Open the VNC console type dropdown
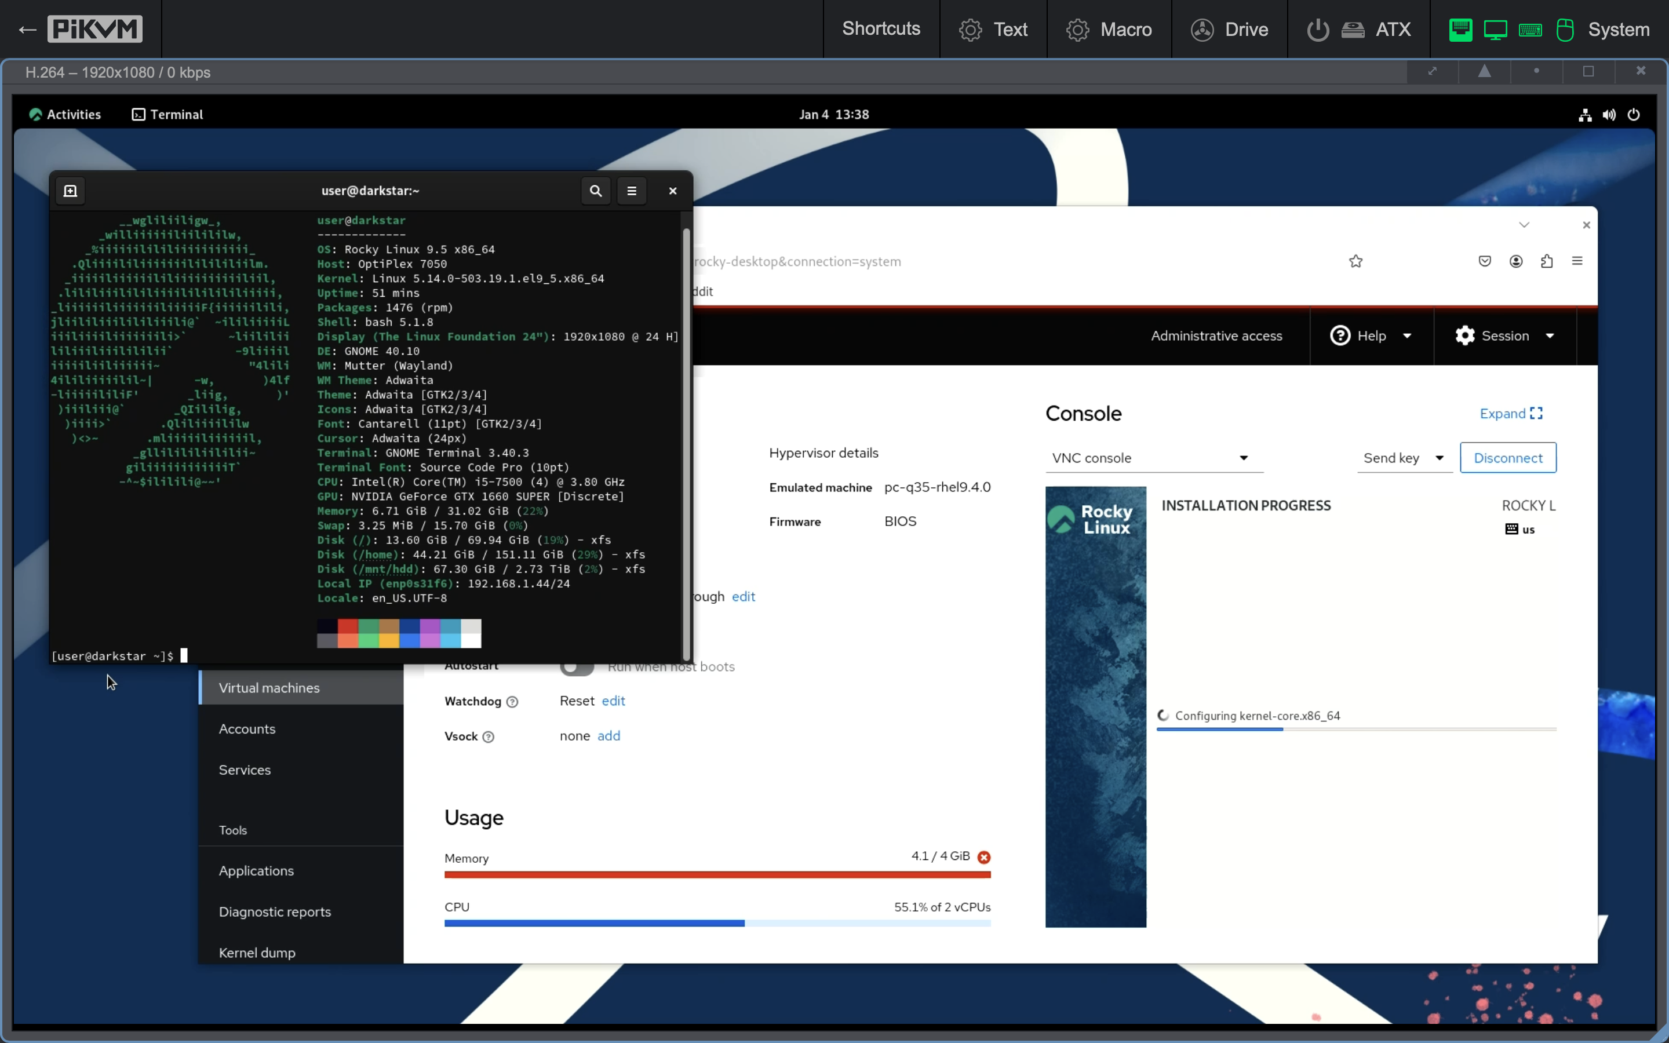1669x1043 pixels. (1154, 458)
